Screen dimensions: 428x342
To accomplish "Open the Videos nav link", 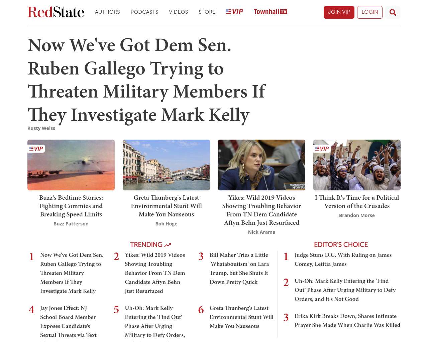I will tap(178, 12).
